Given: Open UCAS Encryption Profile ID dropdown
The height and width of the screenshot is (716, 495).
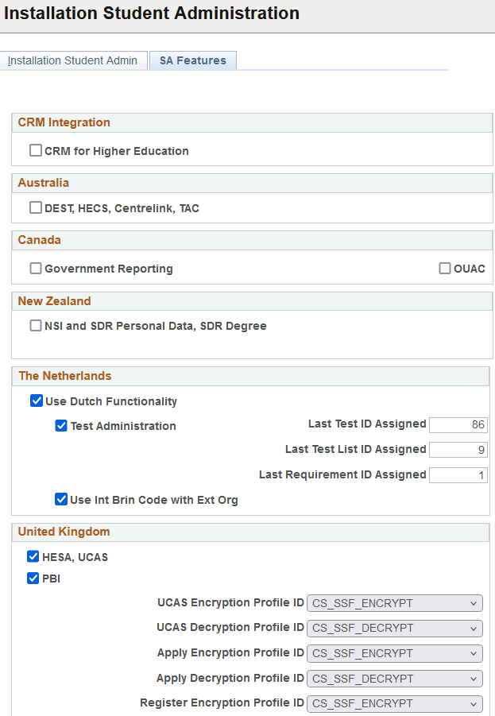Looking at the screenshot, I should click(x=394, y=603).
